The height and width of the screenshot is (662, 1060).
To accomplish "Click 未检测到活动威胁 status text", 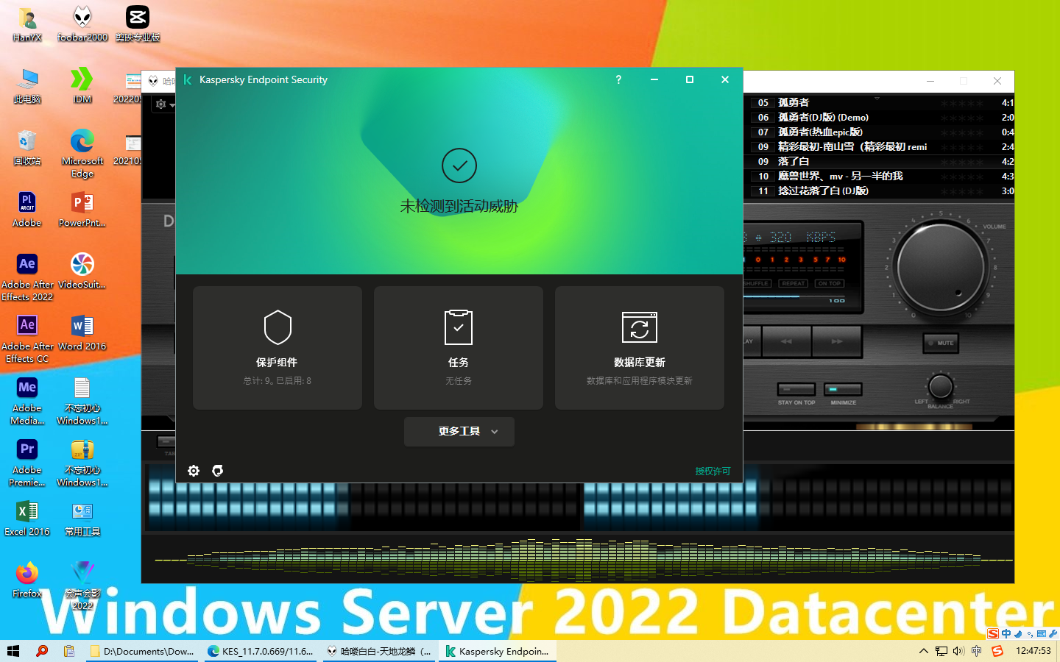I will (x=459, y=207).
